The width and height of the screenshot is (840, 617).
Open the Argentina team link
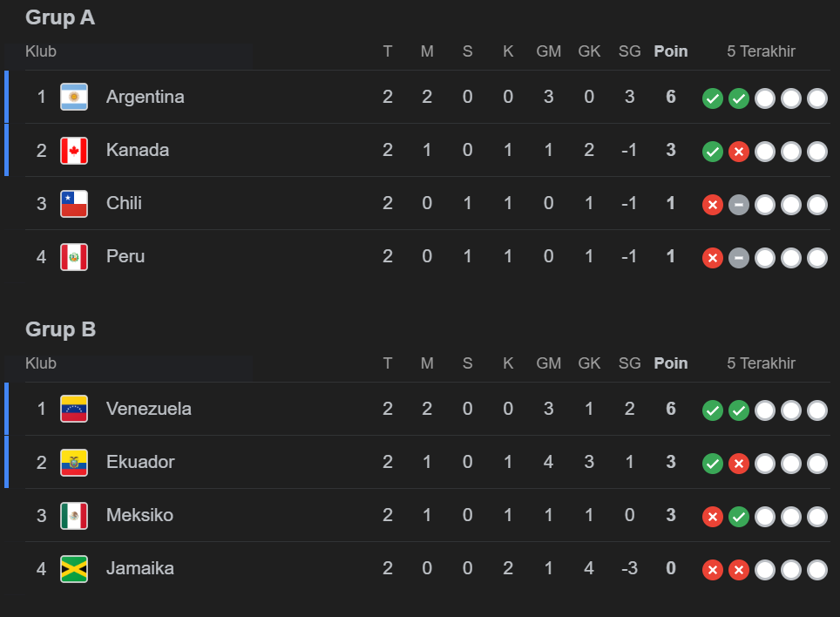point(146,97)
